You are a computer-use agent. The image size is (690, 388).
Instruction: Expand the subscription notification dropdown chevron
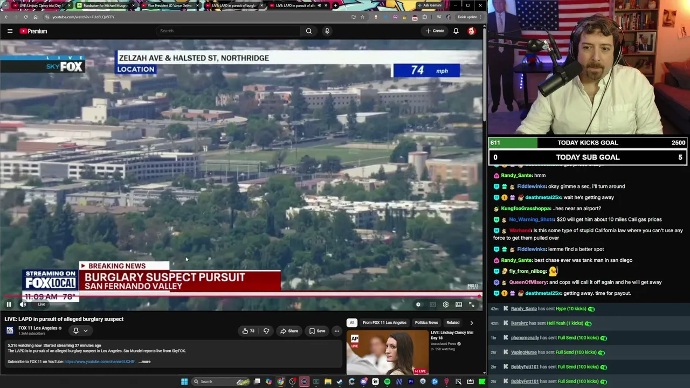point(85,330)
